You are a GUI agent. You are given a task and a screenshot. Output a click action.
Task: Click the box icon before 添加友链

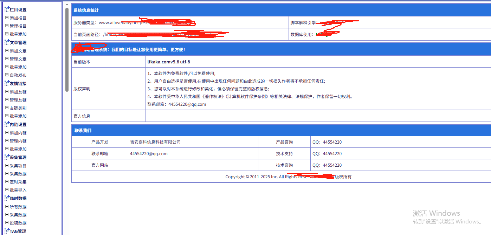(x=7, y=92)
